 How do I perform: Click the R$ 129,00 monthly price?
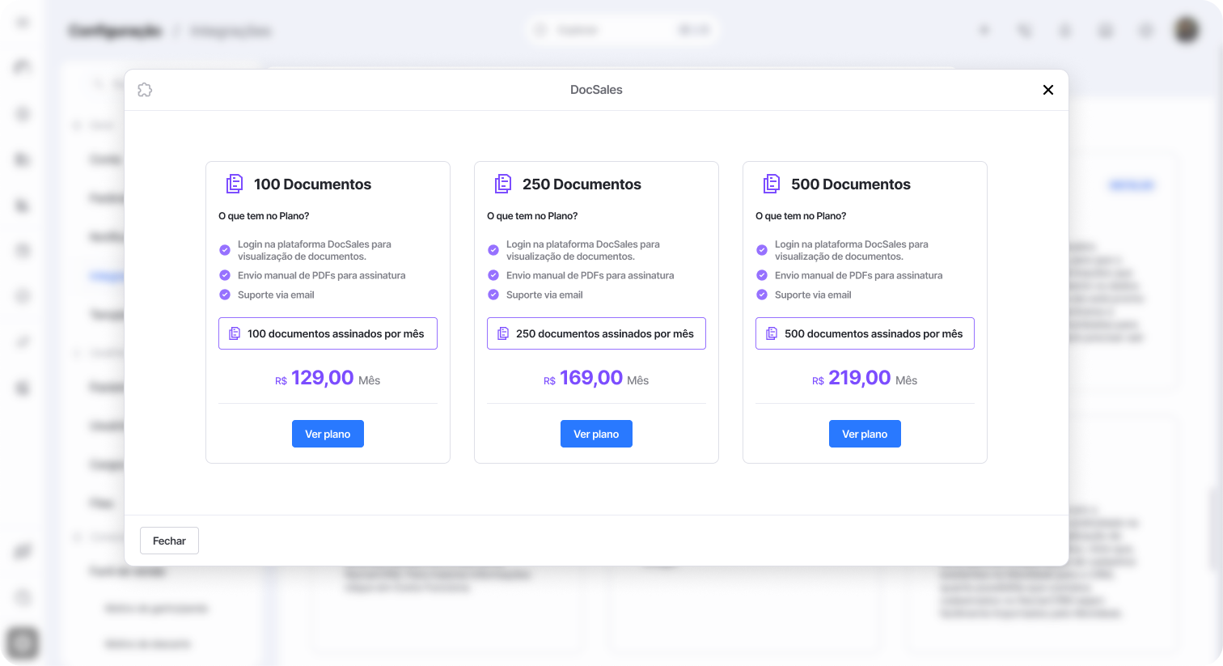click(328, 378)
